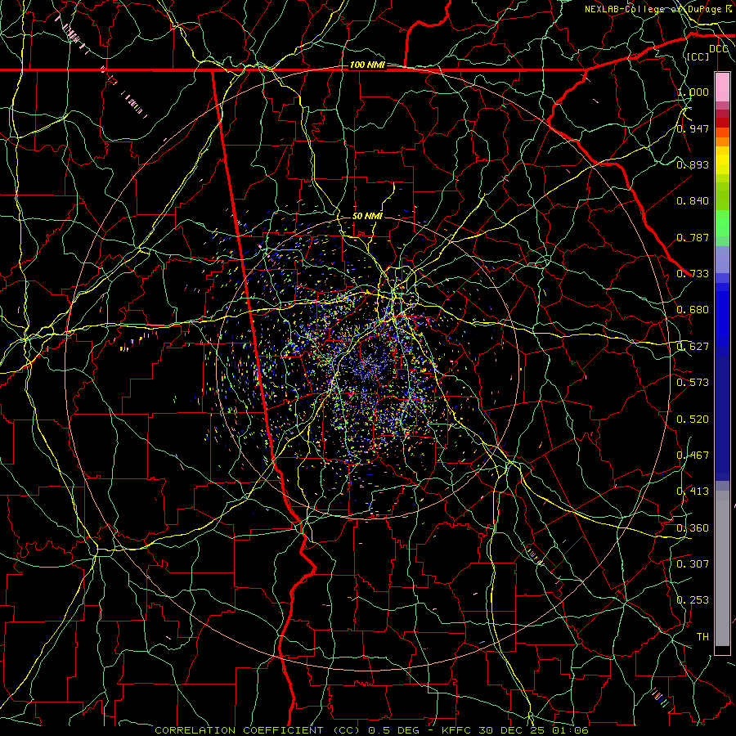Pick the bright green color bar segment
The height and width of the screenshot is (736, 736).
tap(722, 223)
